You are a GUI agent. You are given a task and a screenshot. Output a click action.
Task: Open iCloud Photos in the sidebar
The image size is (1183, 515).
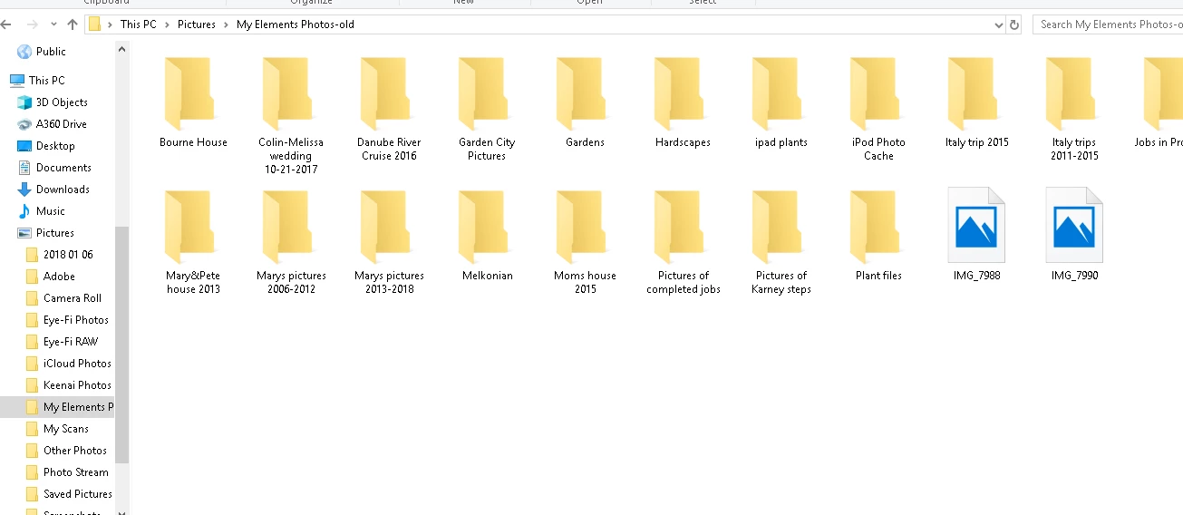(77, 364)
